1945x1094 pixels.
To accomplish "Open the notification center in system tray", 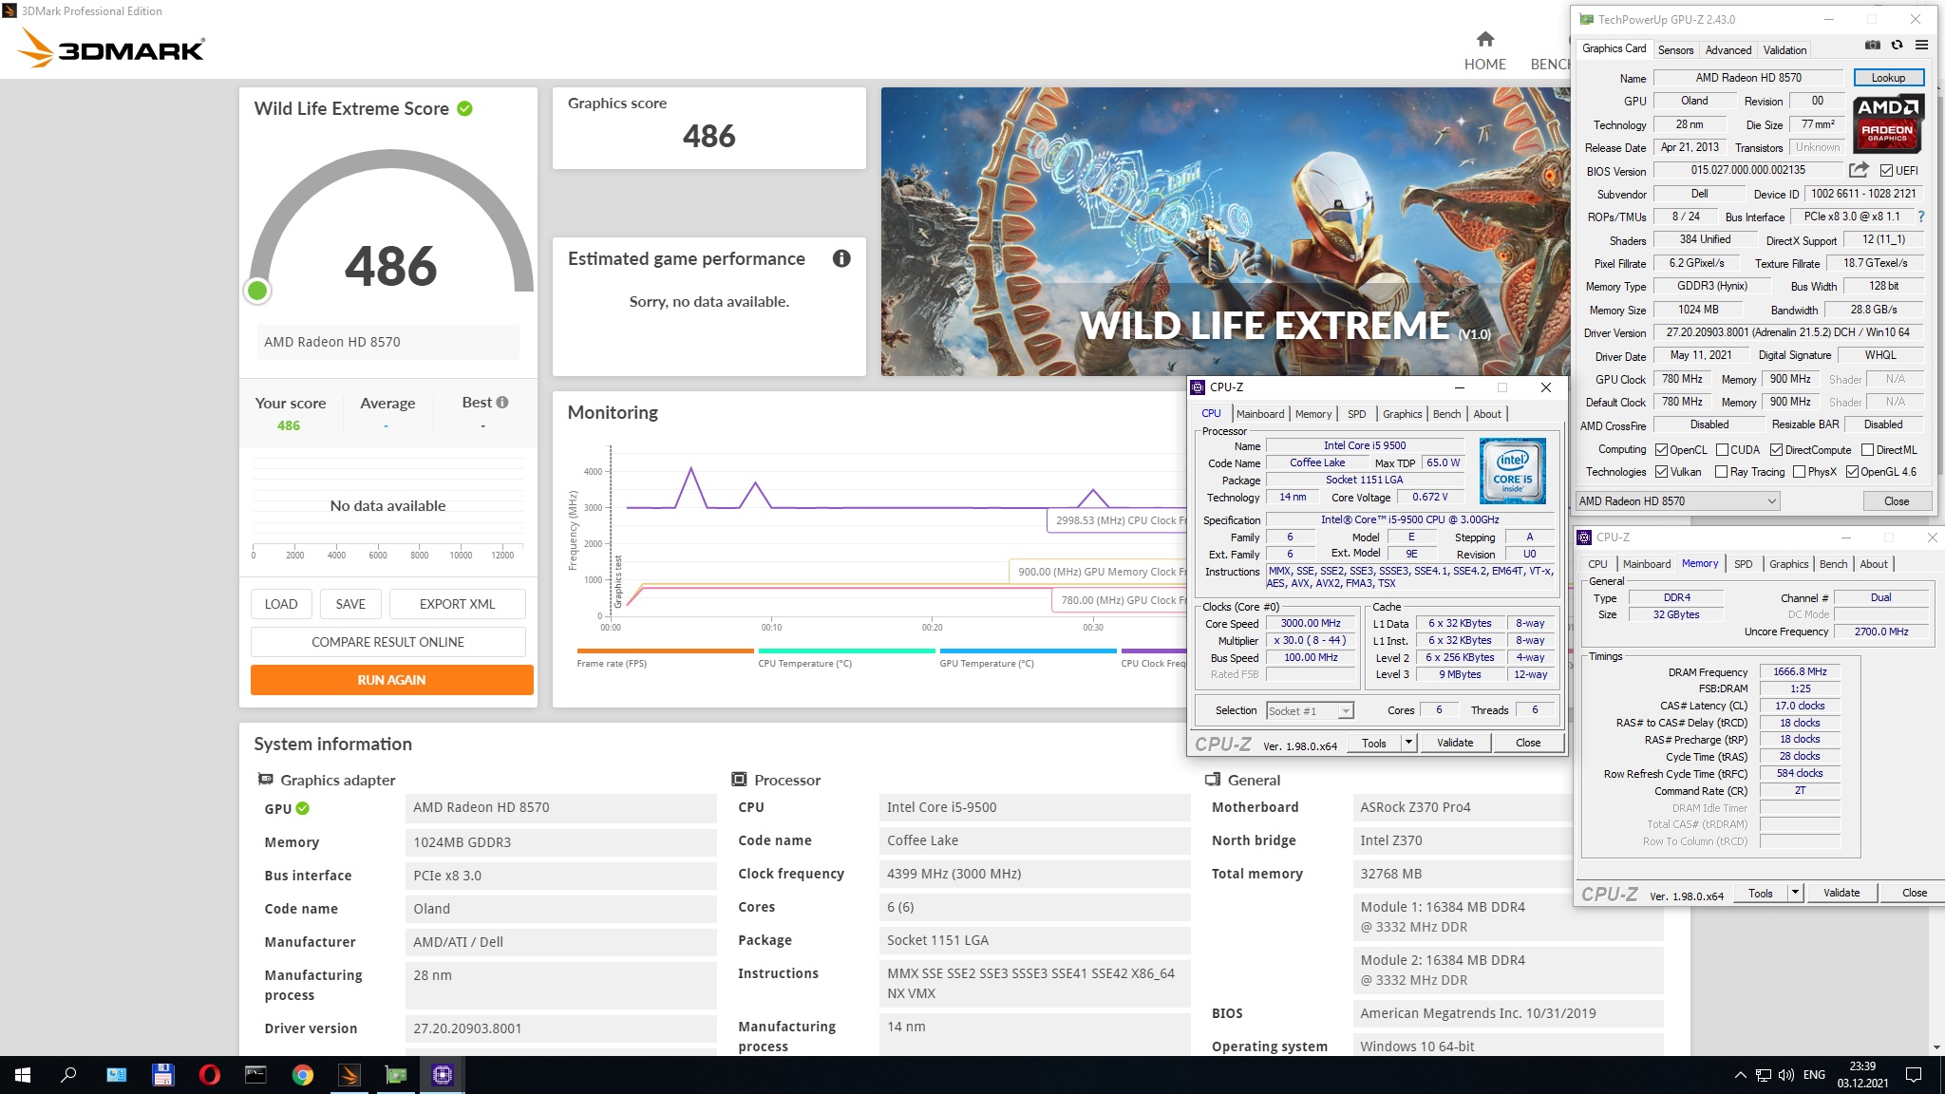I will pyautogui.click(x=1914, y=1075).
